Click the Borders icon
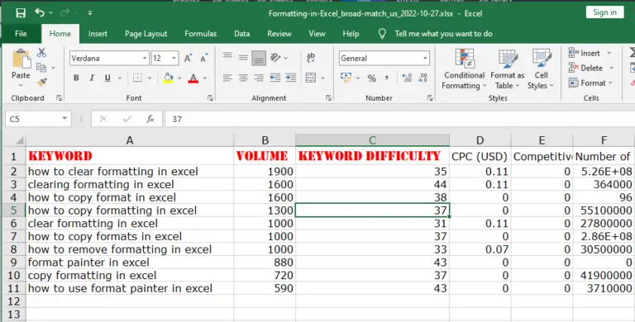This screenshot has width=635, height=322. [x=138, y=78]
